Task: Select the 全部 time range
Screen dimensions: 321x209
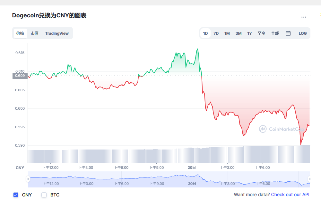Action: (x=275, y=33)
